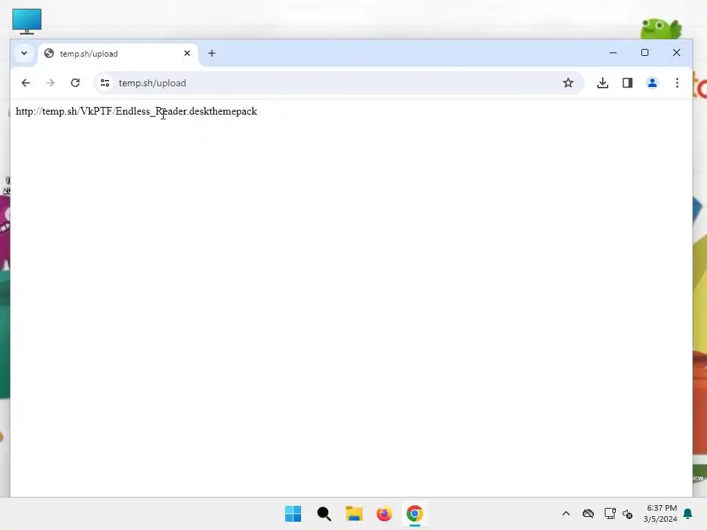Viewport: 707px width, 530px height.
Task: Open the Chrome three-dot menu
Action: click(677, 83)
